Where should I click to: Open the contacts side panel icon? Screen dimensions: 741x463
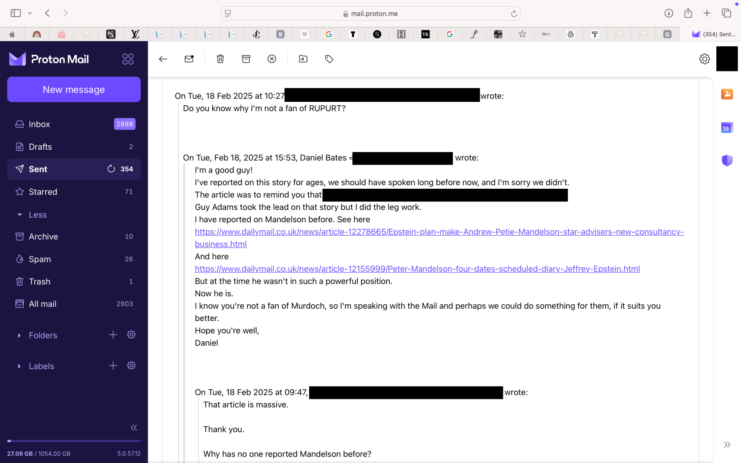click(727, 94)
